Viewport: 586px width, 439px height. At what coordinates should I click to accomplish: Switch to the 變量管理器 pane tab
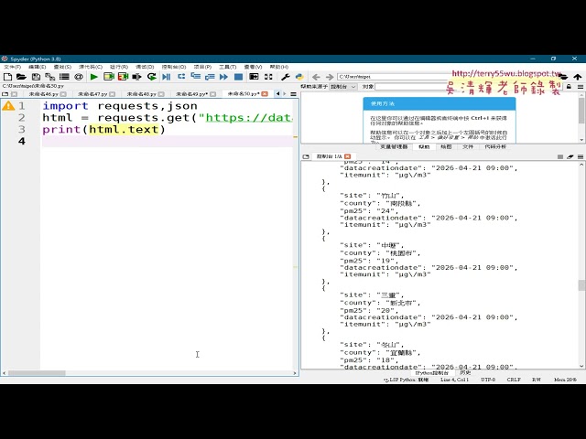(394, 147)
